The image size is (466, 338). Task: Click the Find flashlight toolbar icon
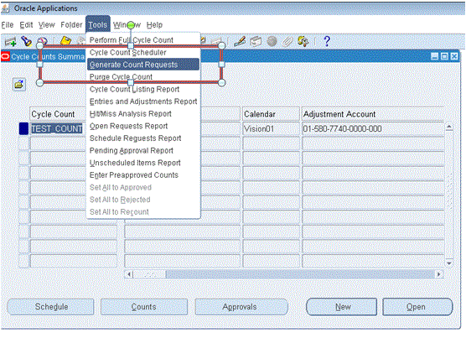coord(26,41)
